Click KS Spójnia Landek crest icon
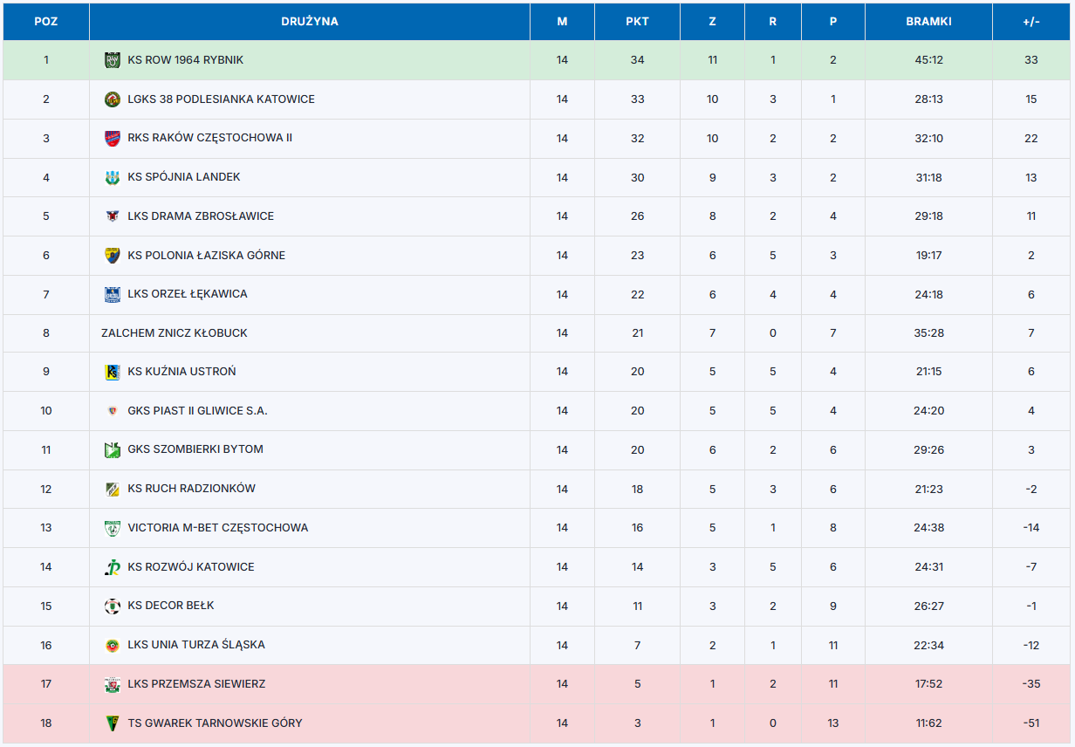 112,177
